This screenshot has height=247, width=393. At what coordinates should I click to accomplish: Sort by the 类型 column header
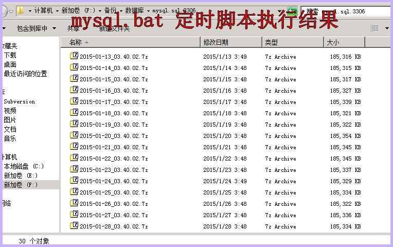[293, 42]
